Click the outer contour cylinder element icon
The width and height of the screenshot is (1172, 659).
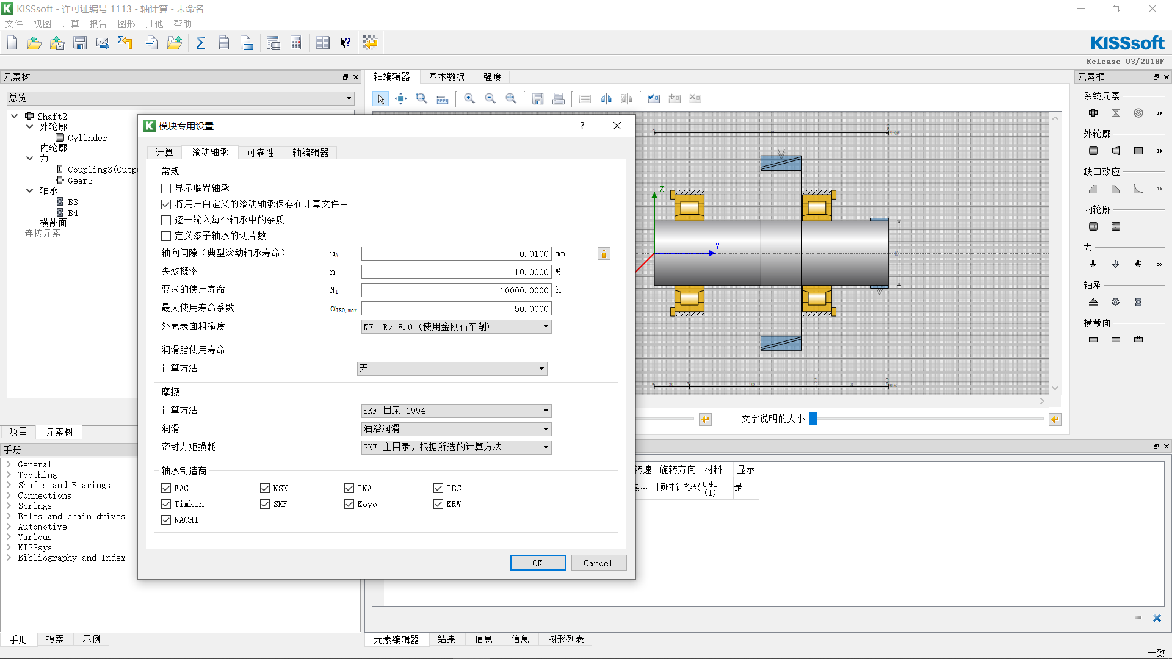point(1093,151)
